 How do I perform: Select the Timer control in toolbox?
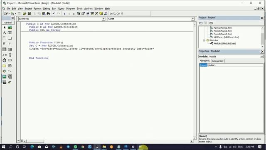tap(5, 60)
